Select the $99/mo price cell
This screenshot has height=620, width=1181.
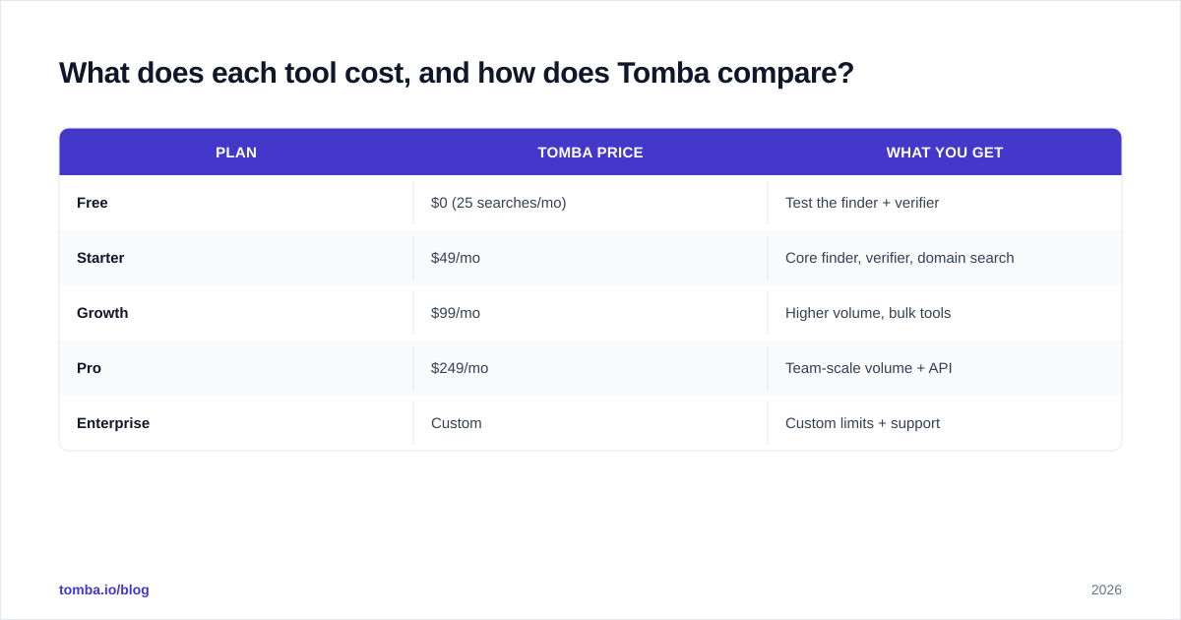(x=590, y=313)
